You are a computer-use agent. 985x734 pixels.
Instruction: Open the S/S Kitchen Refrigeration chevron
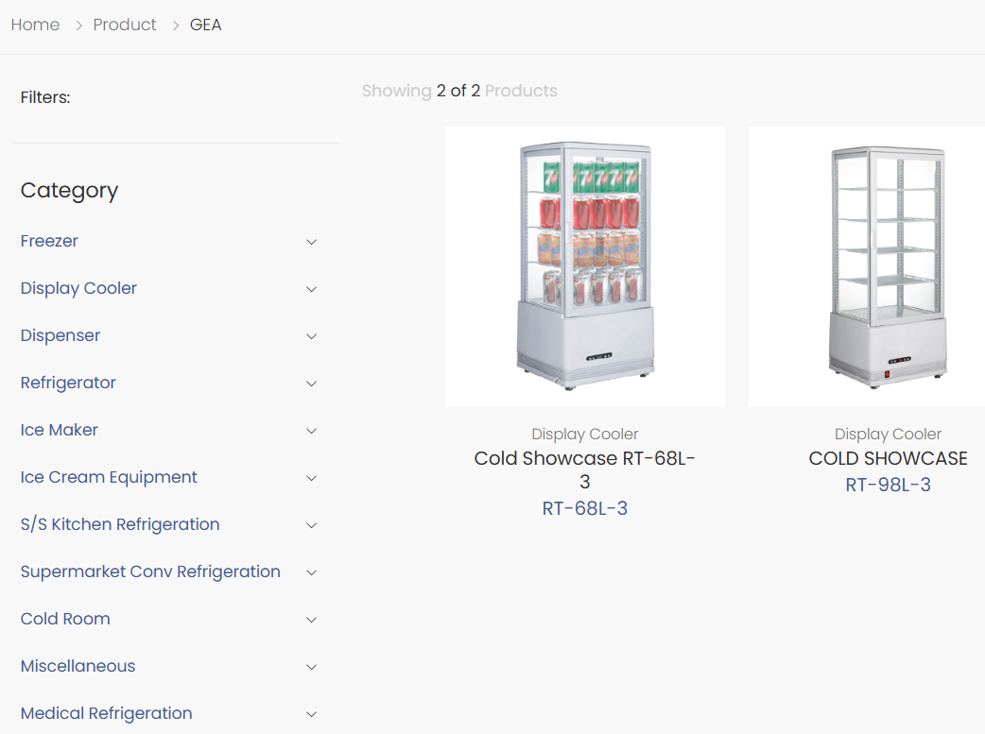pos(311,525)
